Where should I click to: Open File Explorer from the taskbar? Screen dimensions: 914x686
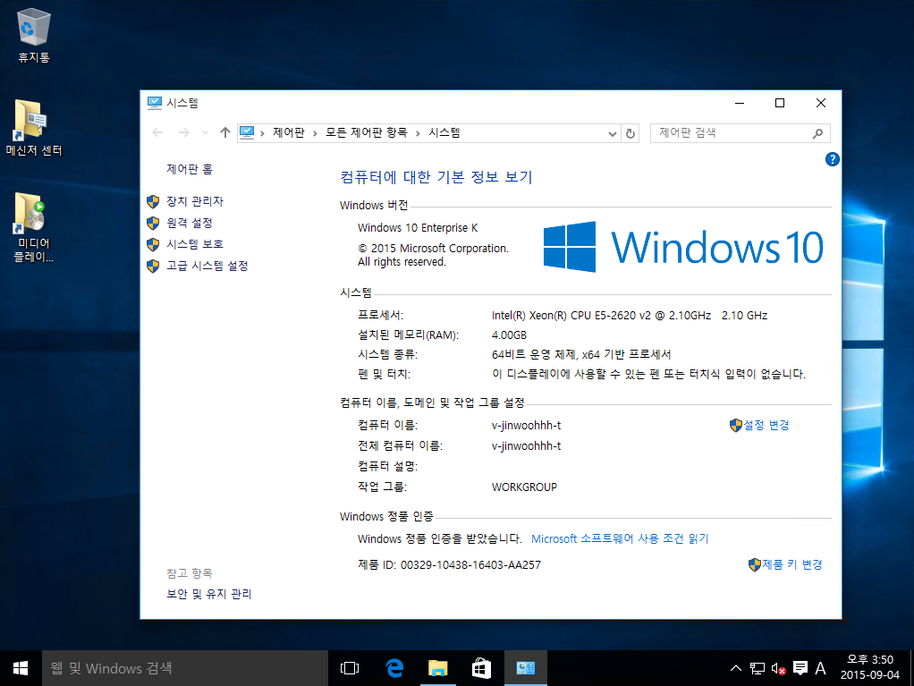pyautogui.click(x=437, y=668)
